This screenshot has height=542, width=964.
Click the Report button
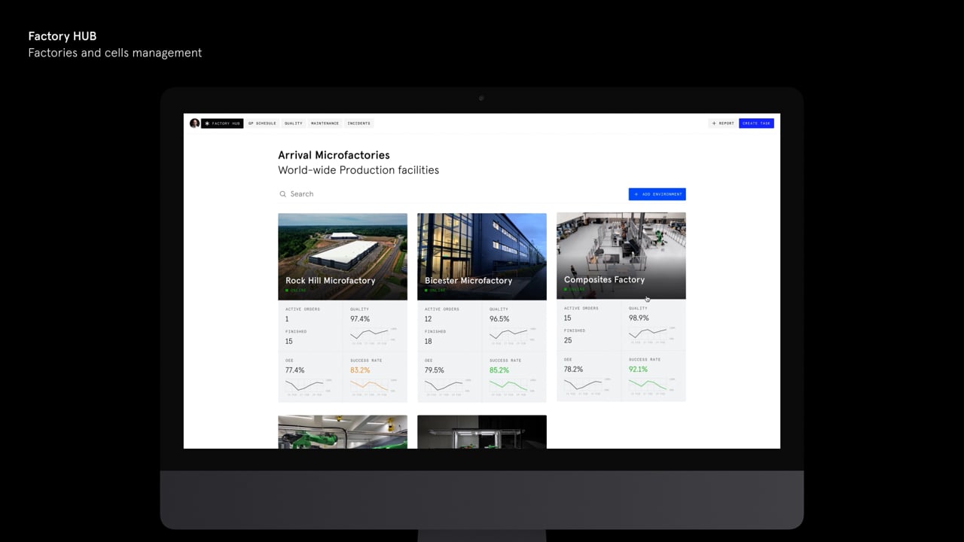tap(723, 123)
